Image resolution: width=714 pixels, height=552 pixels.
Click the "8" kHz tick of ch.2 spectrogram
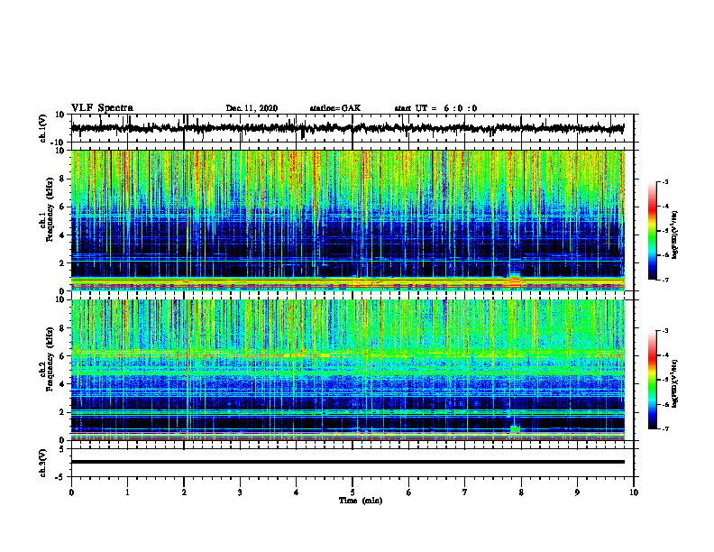tap(62, 328)
